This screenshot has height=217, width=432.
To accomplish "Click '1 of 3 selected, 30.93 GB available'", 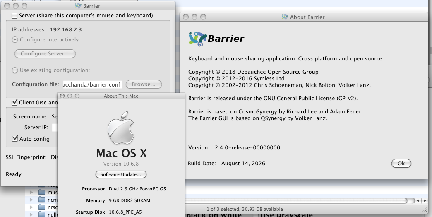I will pyautogui.click(x=245, y=209).
